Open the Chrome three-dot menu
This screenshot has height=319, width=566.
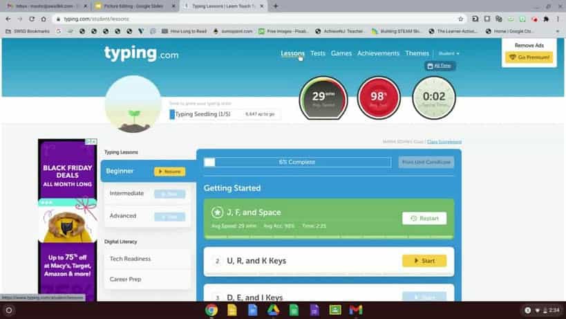(x=558, y=19)
